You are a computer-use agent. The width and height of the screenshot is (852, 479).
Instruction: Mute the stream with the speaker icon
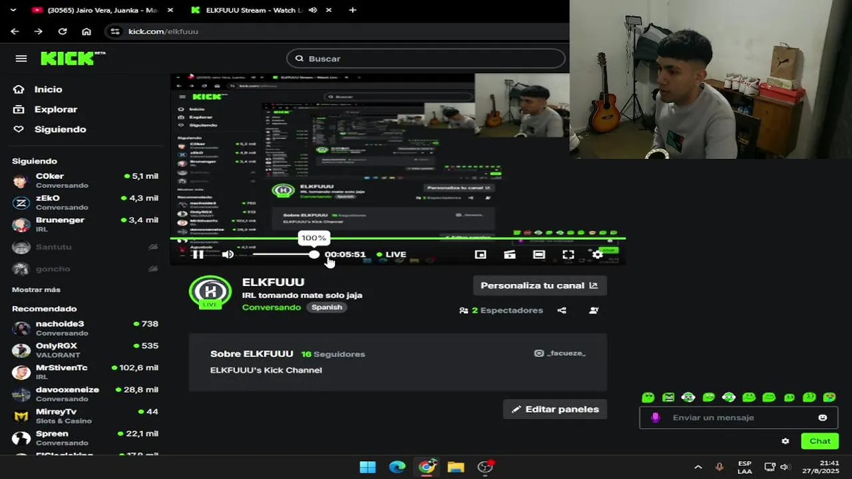(x=228, y=254)
